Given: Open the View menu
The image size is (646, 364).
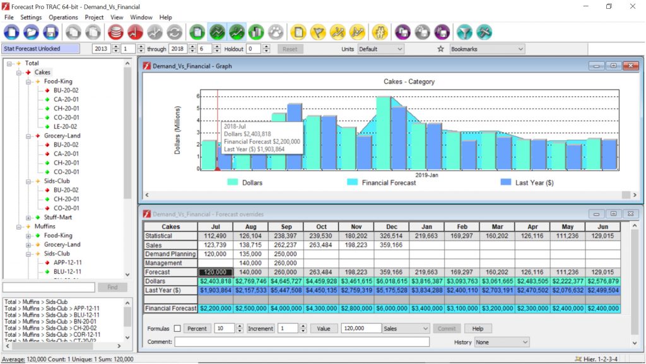Looking at the screenshot, I should [x=117, y=17].
